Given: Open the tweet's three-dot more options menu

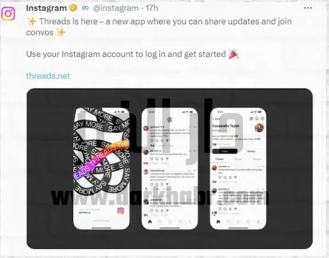Looking at the screenshot, I should point(308,8).
